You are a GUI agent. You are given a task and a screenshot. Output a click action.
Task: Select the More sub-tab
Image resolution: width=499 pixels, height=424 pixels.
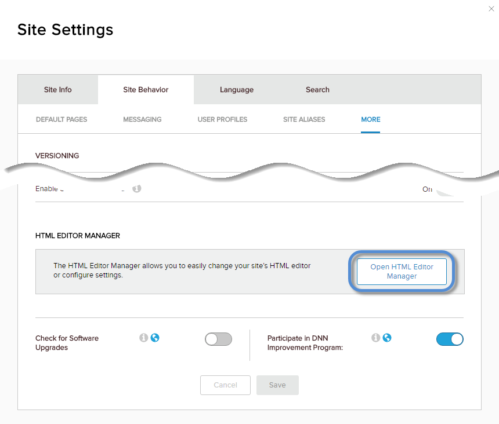[370, 119]
